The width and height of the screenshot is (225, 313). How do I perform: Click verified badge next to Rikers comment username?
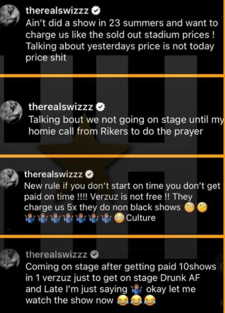pyautogui.click(x=100, y=107)
